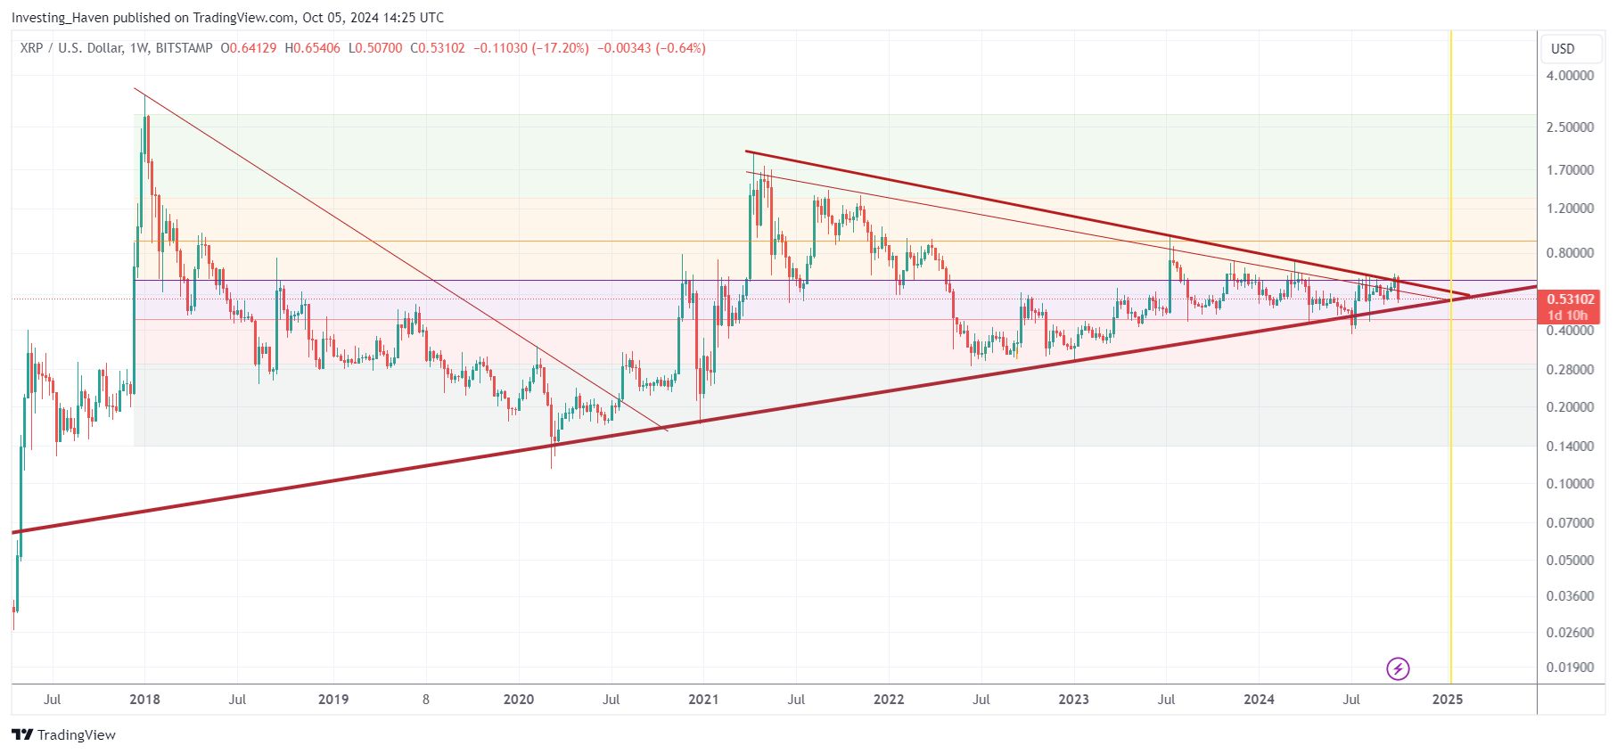The image size is (1617, 754).
Task: Click the 2019 label on the time axis
Action: [x=333, y=700]
